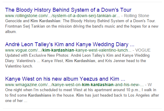Click the snippet beginning "One night when I'm scheduled"

82,95
